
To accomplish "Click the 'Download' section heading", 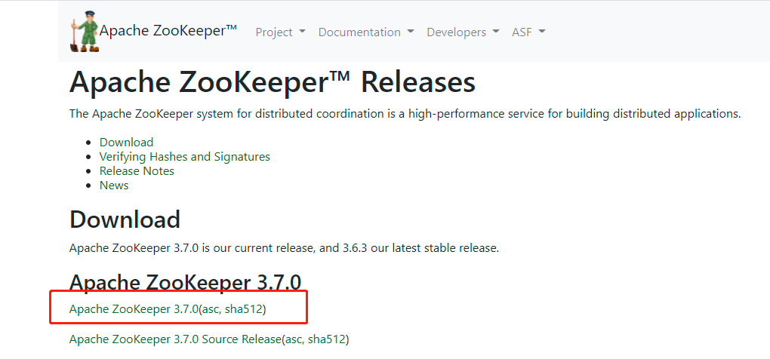I will pos(125,219).
